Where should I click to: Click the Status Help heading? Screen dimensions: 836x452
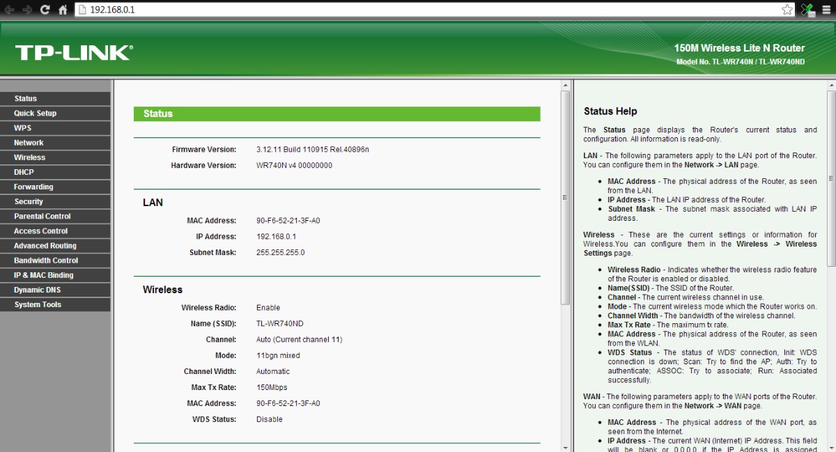pos(610,111)
